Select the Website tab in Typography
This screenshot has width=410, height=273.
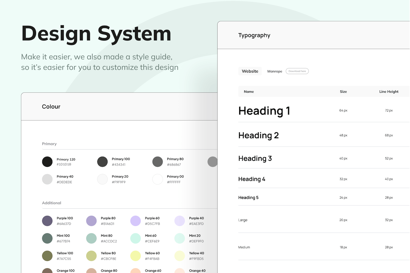250,71
